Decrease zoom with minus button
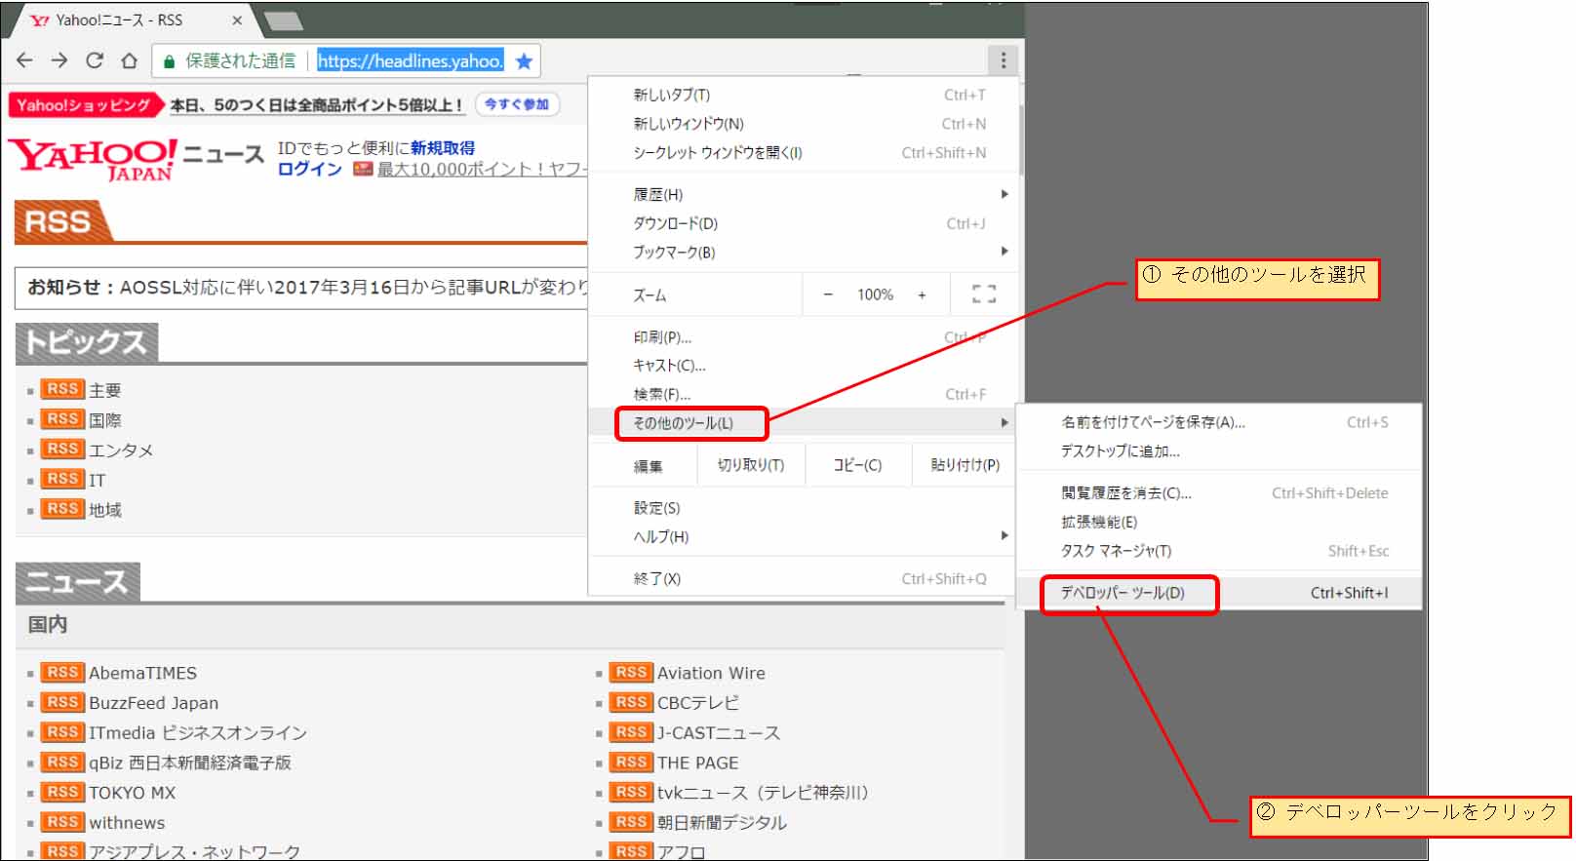Viewport: 1576px width, 861px height. point(828,294)
